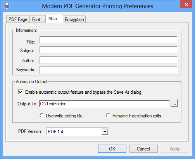Click the Keywords input field
The image size is (195, 159).
(108, 70)
